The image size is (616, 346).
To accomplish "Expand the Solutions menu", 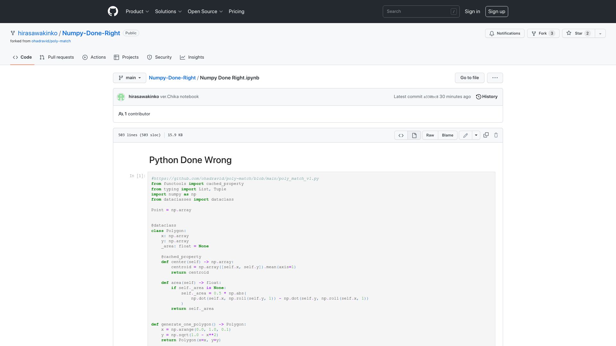I will (x=168, y=12).
